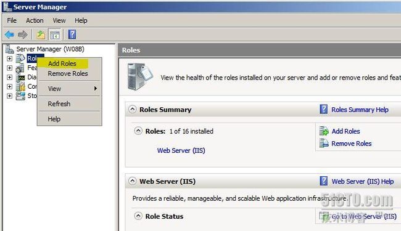
Task: Open View submenu in context menu
Action: (69, 89)
